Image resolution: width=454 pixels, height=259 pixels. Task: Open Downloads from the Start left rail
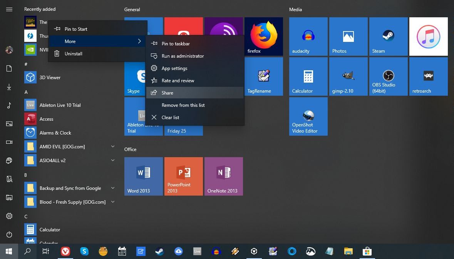[x=9, y=87]
